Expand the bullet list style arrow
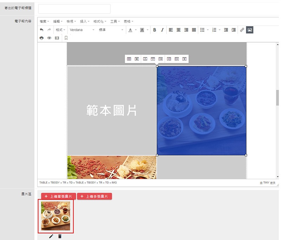This screenshot has width=281, height=240. (x=208, y=30)
